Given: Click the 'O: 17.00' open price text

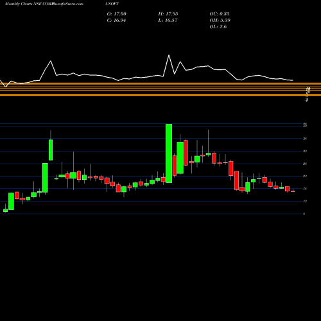Looking at the screenshot, I should (x=116, y=14).
